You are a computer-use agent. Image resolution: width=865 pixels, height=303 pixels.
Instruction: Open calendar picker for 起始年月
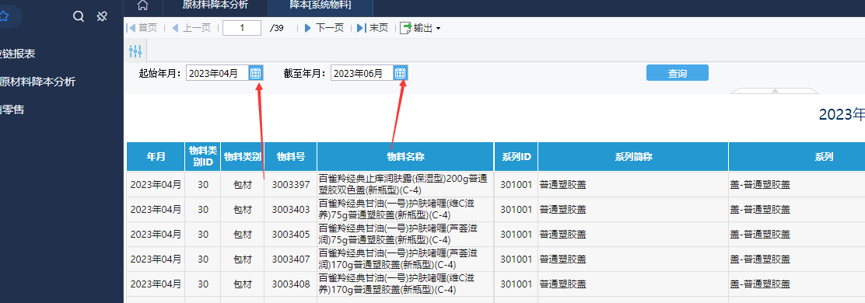pyautogui.click(x=255, y=73)
